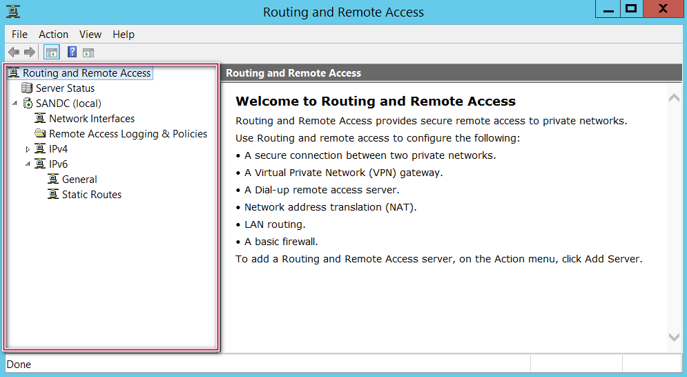Image resolution: width=687 pixels, height=377 pixels.
Task: Select SANDC (local) server label
Action: click(x=68, y=104)
